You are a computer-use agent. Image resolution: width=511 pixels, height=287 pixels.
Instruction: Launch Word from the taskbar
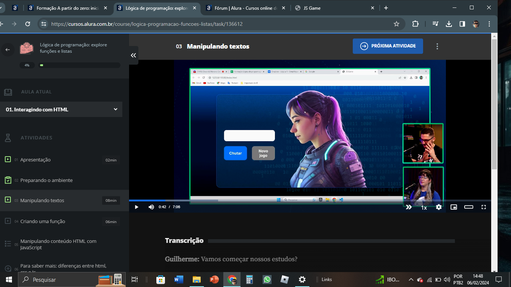[178, 280]
